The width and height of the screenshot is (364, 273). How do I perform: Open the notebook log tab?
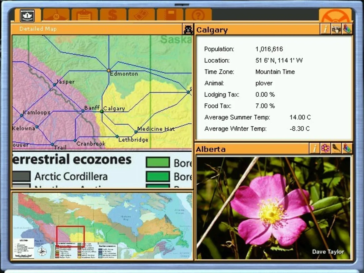click(x=170, y=15)
